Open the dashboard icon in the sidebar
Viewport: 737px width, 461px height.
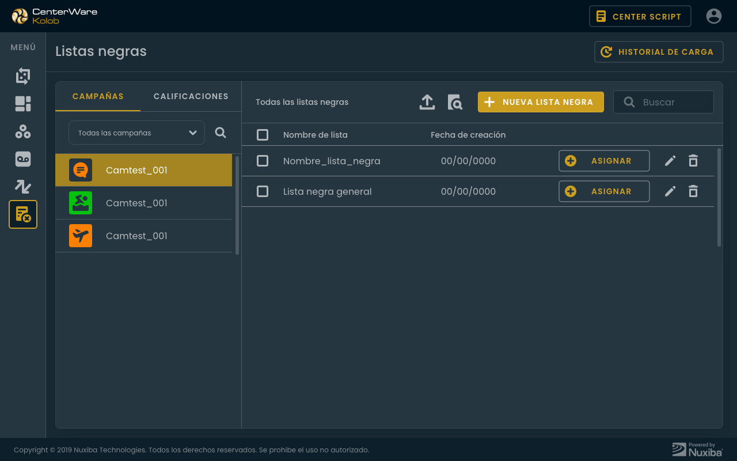pos(23,104)
